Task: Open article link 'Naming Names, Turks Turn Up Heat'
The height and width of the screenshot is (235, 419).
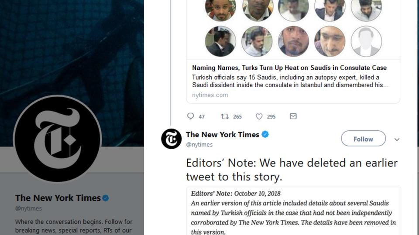Action: [289, 68]
